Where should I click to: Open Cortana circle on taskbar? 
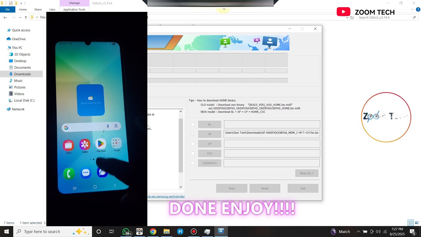(x=98, y=231)
